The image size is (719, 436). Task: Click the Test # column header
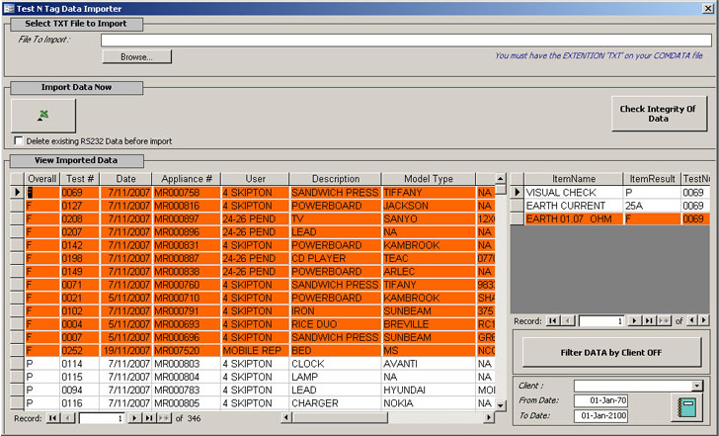click(80, 179)
